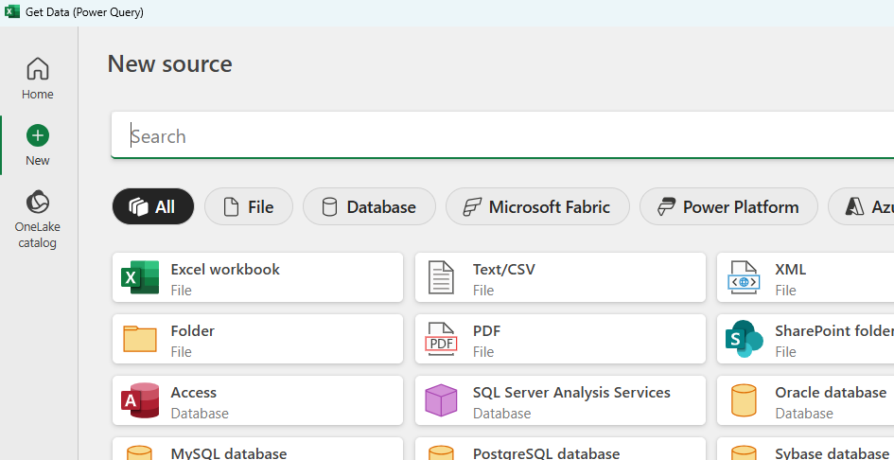Filter sources by All category

(x=153, y=206)
